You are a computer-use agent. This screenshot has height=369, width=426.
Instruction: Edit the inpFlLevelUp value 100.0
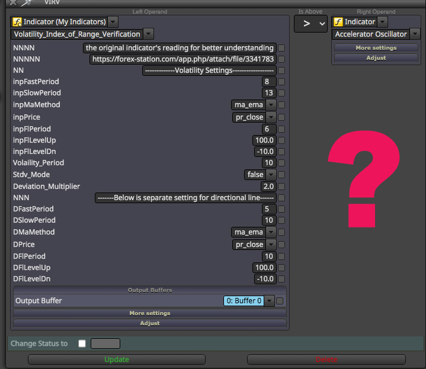coord(264,140)
